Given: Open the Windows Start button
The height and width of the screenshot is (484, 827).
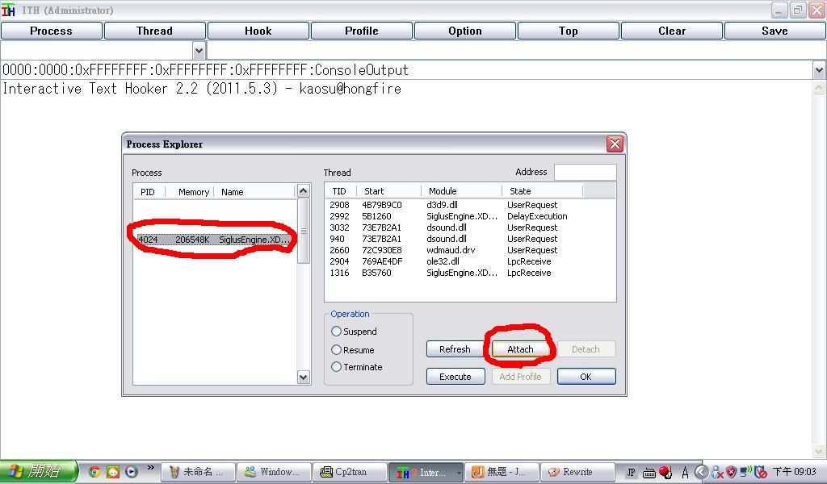Looking at the screenshot, I should point(39,472).
